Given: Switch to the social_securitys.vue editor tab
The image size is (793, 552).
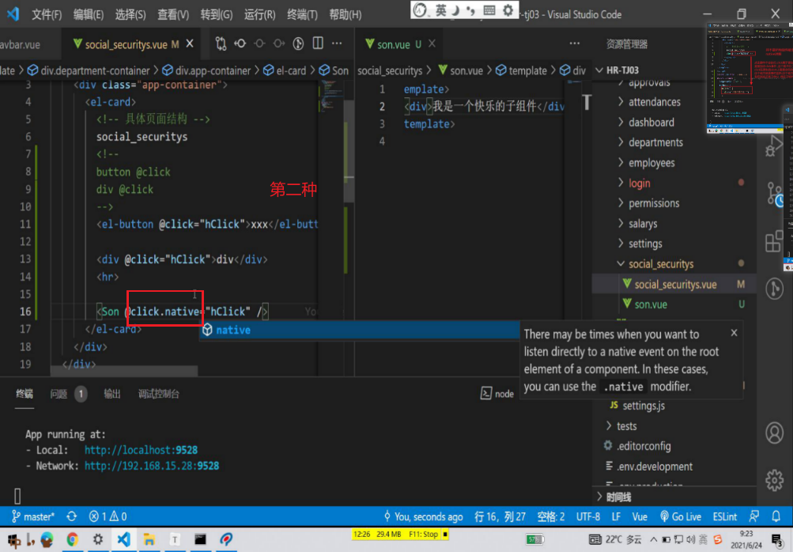Looking at the screenshot, I should tap(126, 44).
